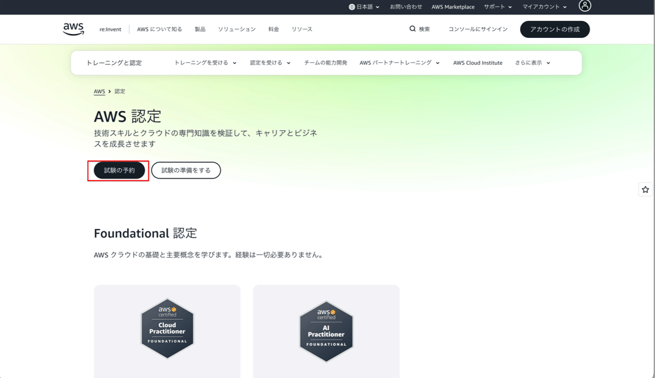This screenshot has height=378, width=655.
Task: Expand 認定を受ける dropdown
Action: 270,63
